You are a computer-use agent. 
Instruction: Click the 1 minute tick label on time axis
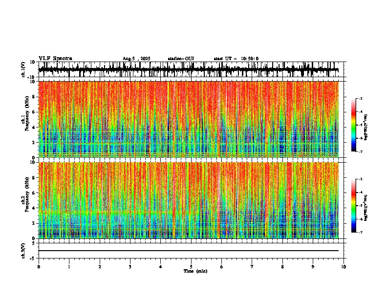[69, 267]
